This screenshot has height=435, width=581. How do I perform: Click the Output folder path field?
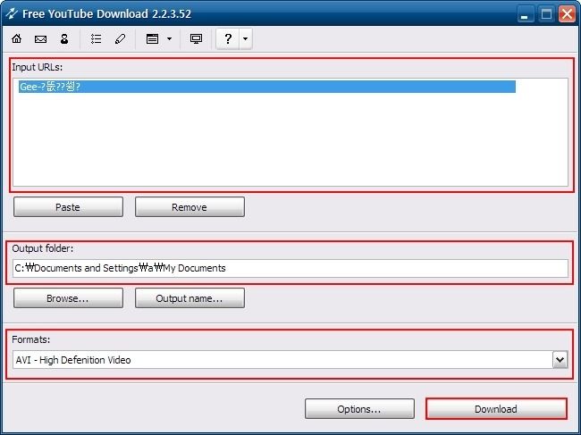[x=290, y=268]
